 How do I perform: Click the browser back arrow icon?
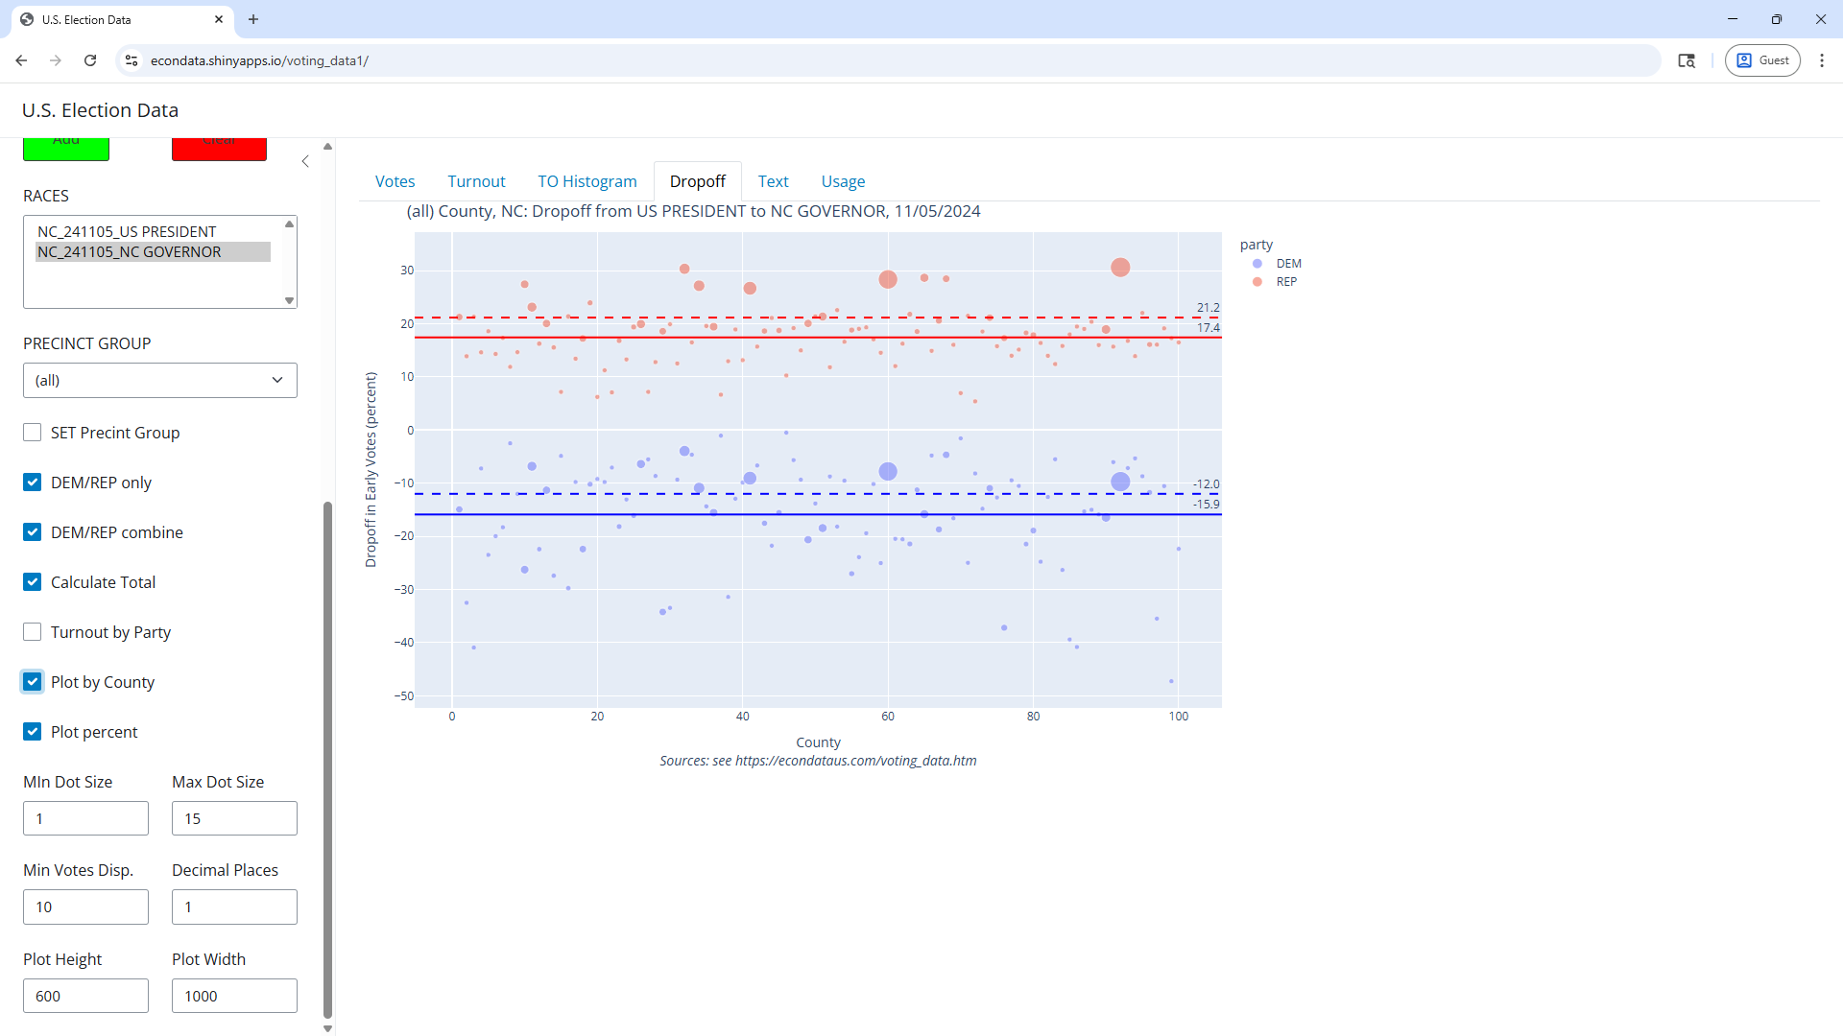(x=21, y=60)
